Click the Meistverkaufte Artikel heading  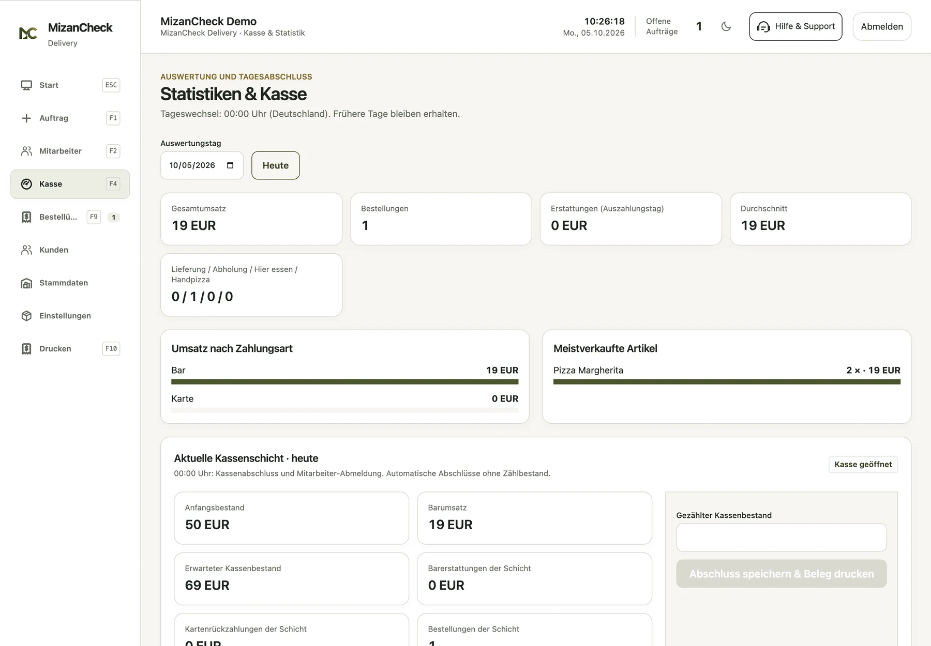(605, 349)
